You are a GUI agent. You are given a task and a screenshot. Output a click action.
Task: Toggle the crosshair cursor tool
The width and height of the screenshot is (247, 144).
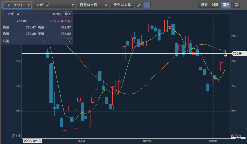coord(147,5)
